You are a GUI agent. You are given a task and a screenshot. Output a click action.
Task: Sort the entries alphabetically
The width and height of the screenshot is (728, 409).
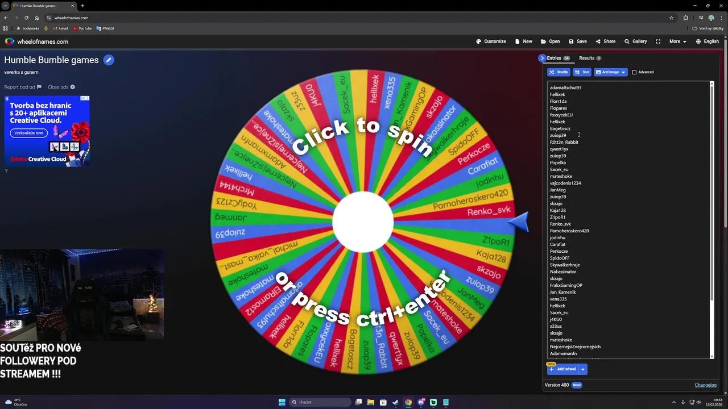(x=581, y=72)
